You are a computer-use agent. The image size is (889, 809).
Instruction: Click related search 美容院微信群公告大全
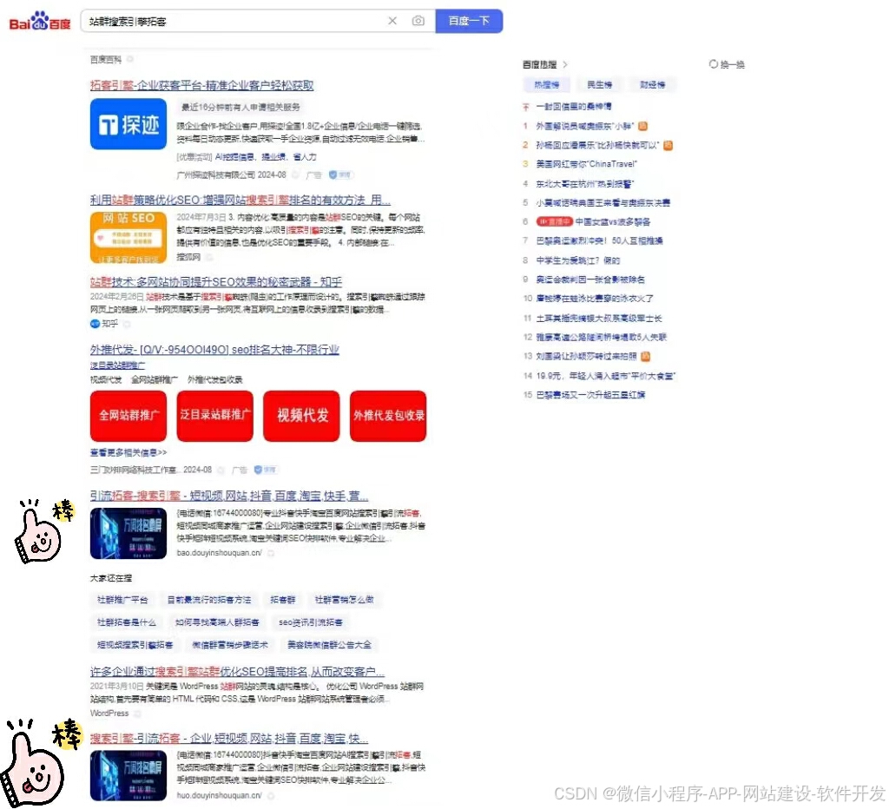[x=329, y=645]
